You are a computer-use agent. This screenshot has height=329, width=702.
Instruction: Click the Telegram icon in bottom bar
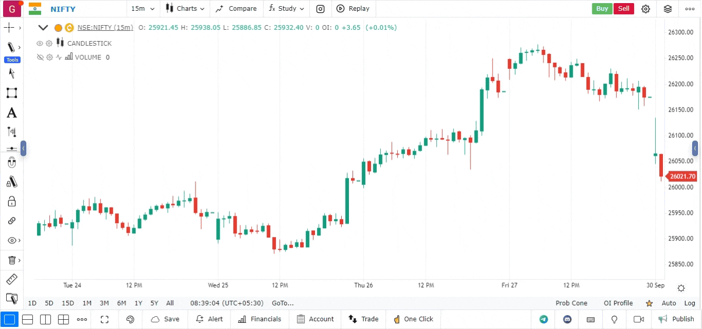pyautogui.click(x=543, y=319)
